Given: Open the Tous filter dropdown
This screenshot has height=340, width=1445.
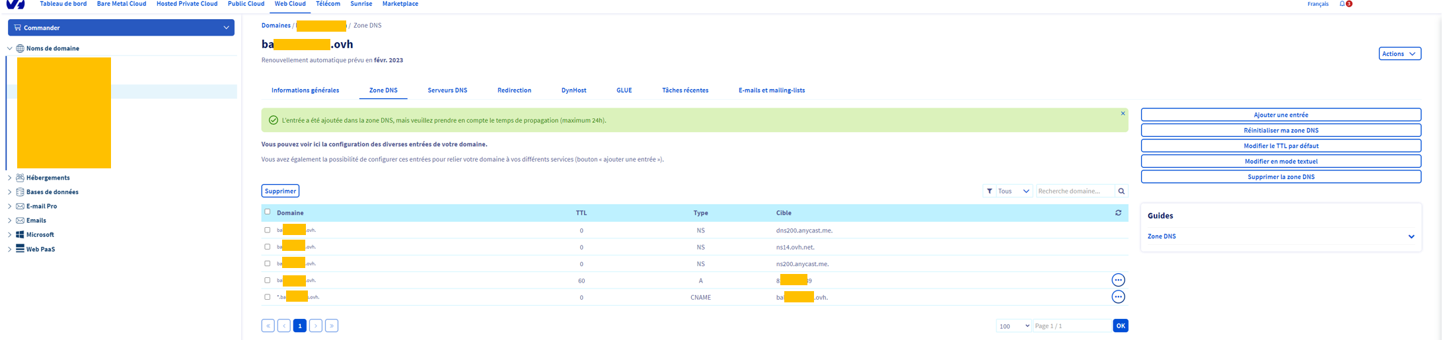Looking at the screenshot, I should tap(1008, 191).
